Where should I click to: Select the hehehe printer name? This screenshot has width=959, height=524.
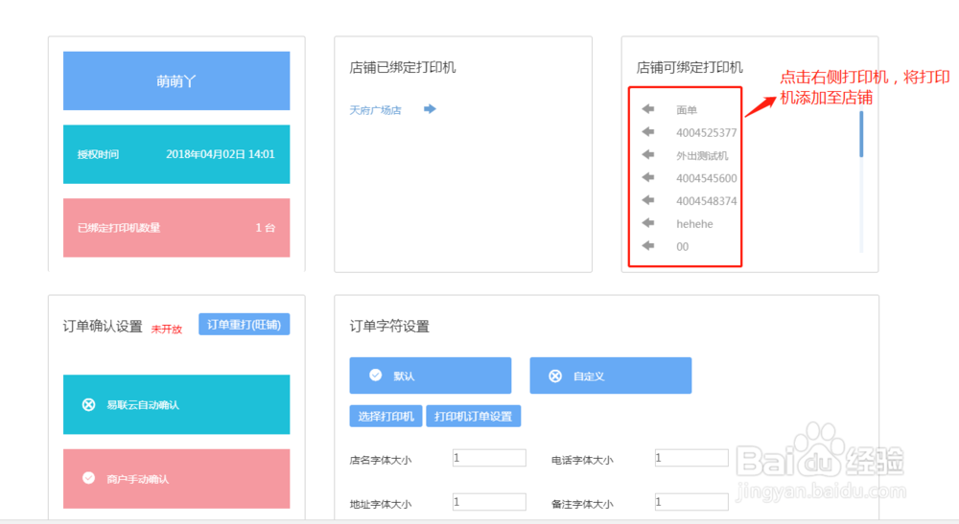click(694, 224)
